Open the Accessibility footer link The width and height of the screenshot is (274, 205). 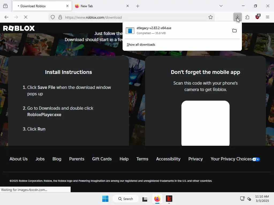168,159
